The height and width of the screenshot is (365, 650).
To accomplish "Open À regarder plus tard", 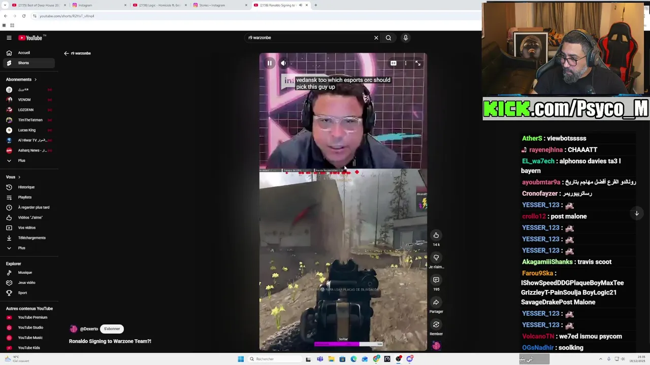I will 28,207.
